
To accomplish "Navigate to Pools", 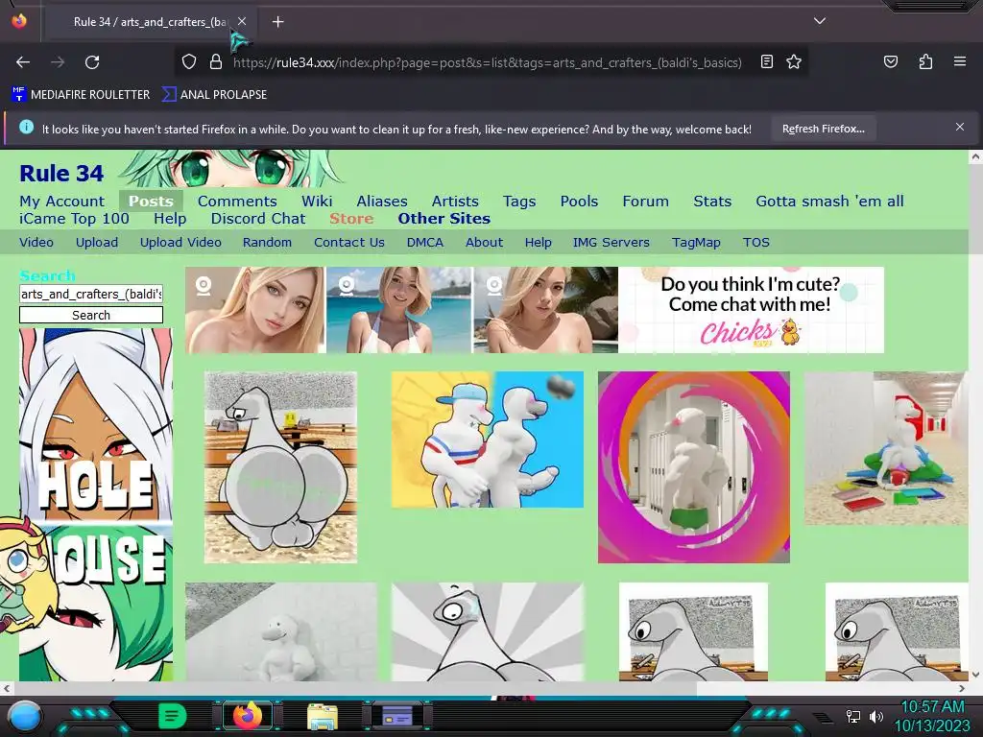I will (579, 202).
